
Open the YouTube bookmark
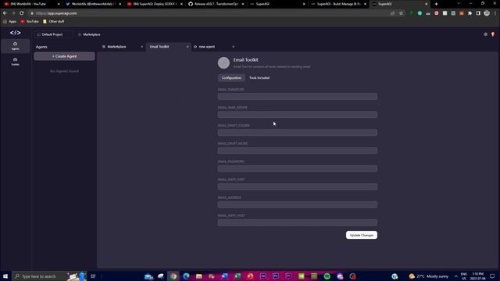coord(30,21)
